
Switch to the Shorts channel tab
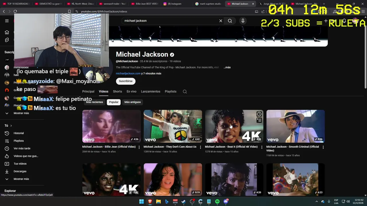[x=117, y=92]
